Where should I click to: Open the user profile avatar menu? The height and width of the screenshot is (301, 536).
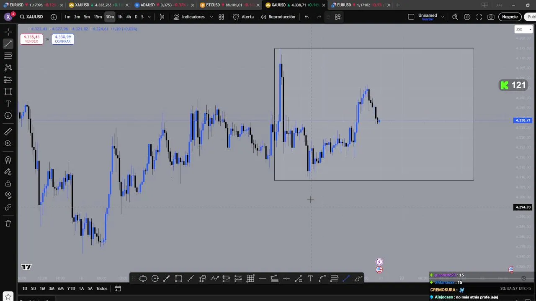(8, 17)
